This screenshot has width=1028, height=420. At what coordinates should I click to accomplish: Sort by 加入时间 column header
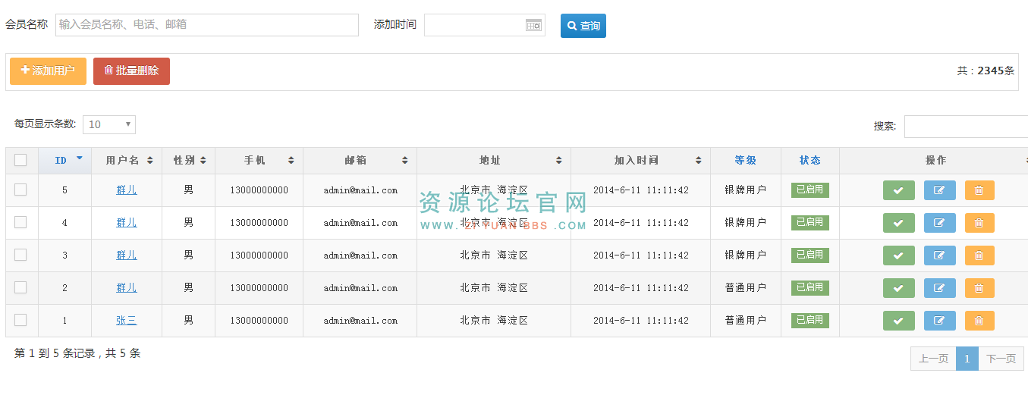pos(640,161)
